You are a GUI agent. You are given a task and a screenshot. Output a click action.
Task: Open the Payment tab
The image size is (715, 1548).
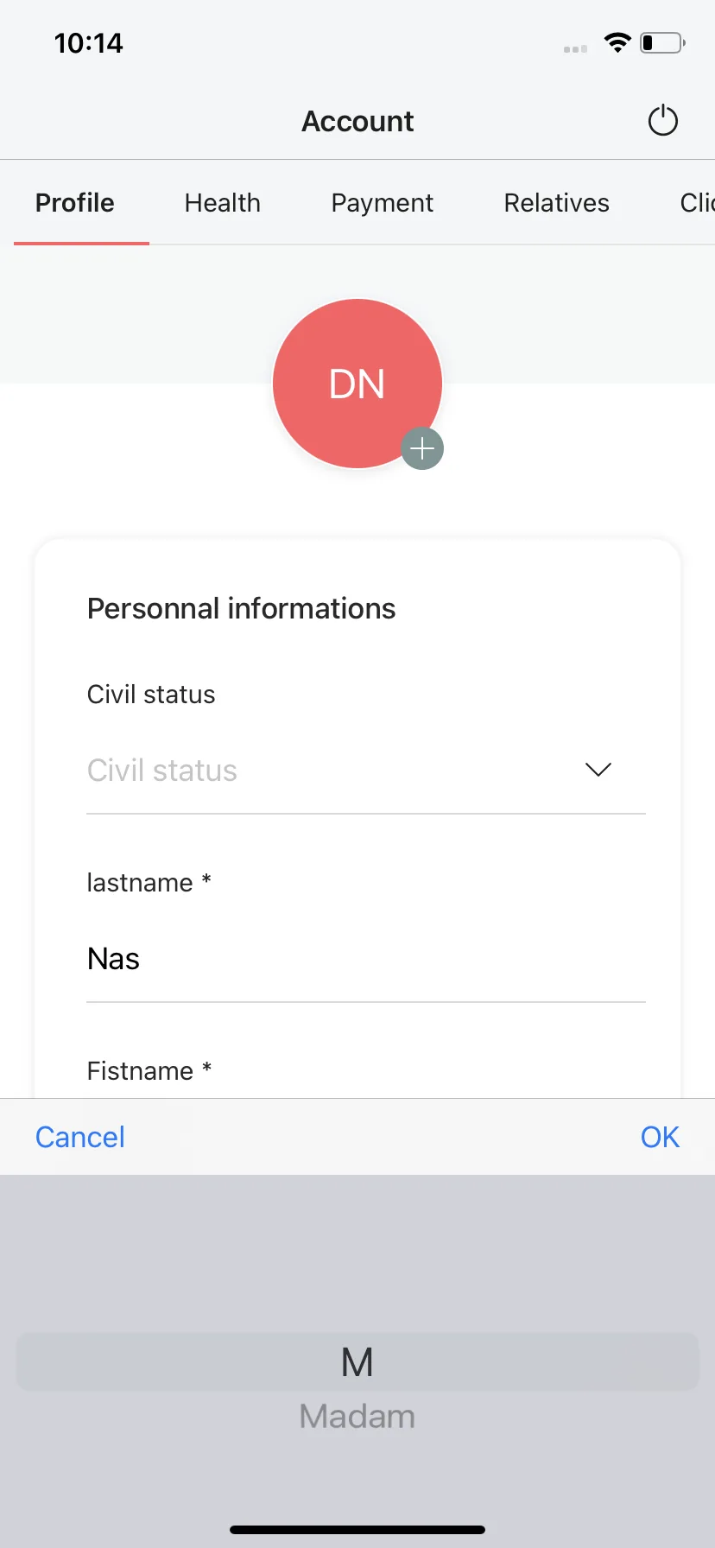tap(383, 203)
